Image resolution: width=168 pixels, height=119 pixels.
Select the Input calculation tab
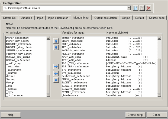58,18
